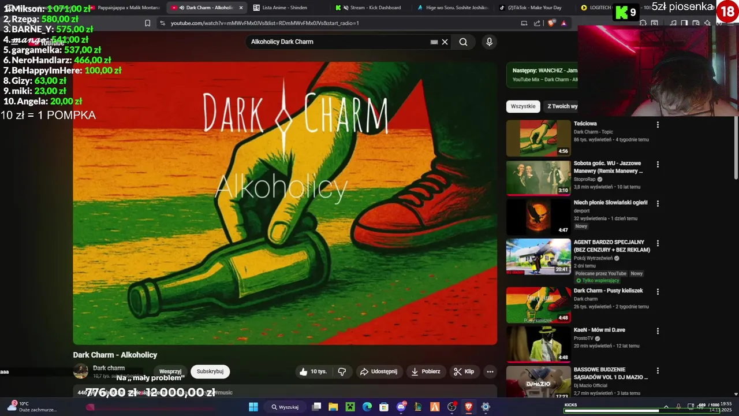Open more actions three-dot button below video
This screenshot has height=416, width=739.
point(490,372)
